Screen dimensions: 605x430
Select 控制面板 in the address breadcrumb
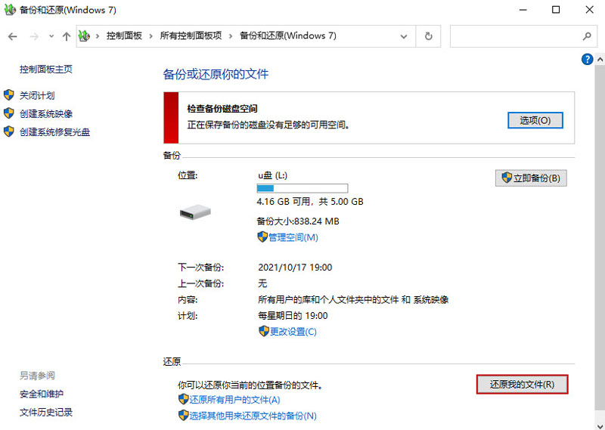click(x=124, y=36)
